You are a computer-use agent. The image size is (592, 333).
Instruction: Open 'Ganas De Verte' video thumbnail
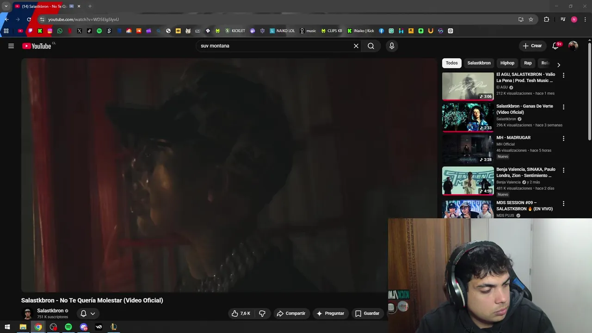coord(468,117)
